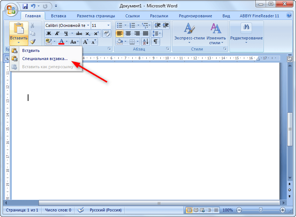Open the font name Calibri dropdown
This screenshot has height=217, width=296.
88,25
